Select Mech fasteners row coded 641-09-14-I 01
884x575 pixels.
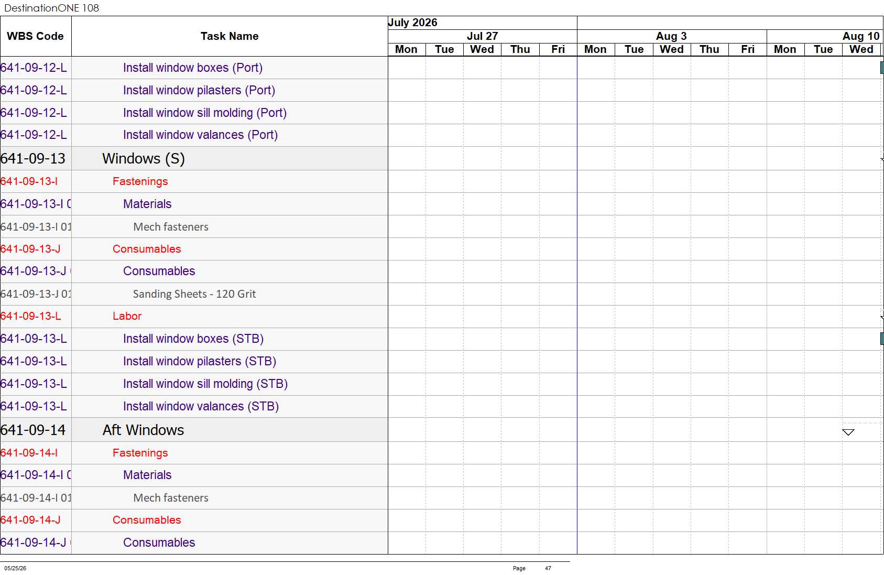[171, 498]
